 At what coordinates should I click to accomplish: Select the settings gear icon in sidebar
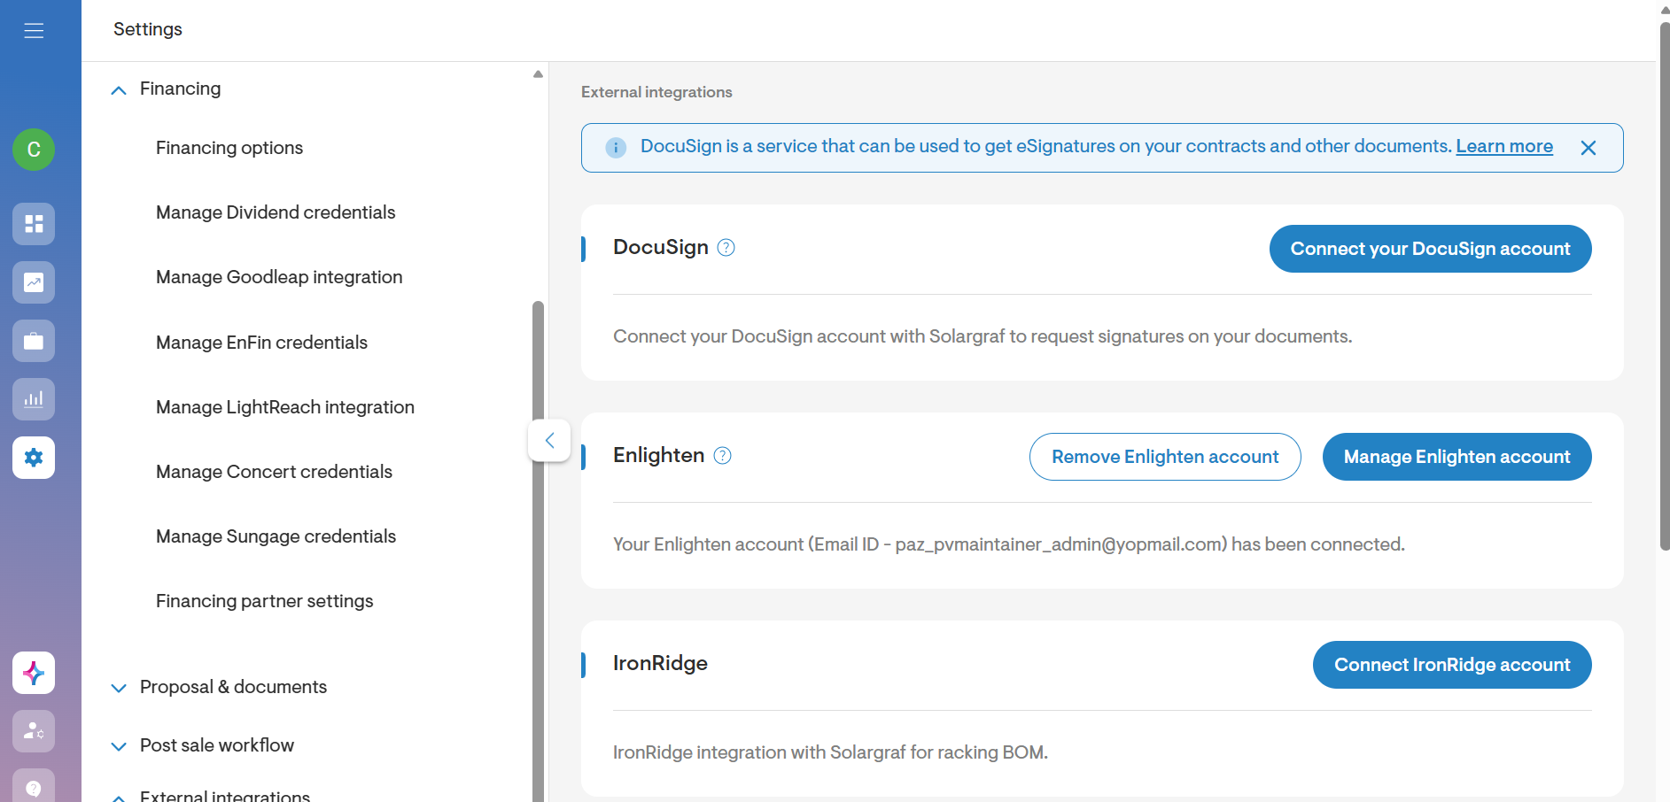pos(34,458)
